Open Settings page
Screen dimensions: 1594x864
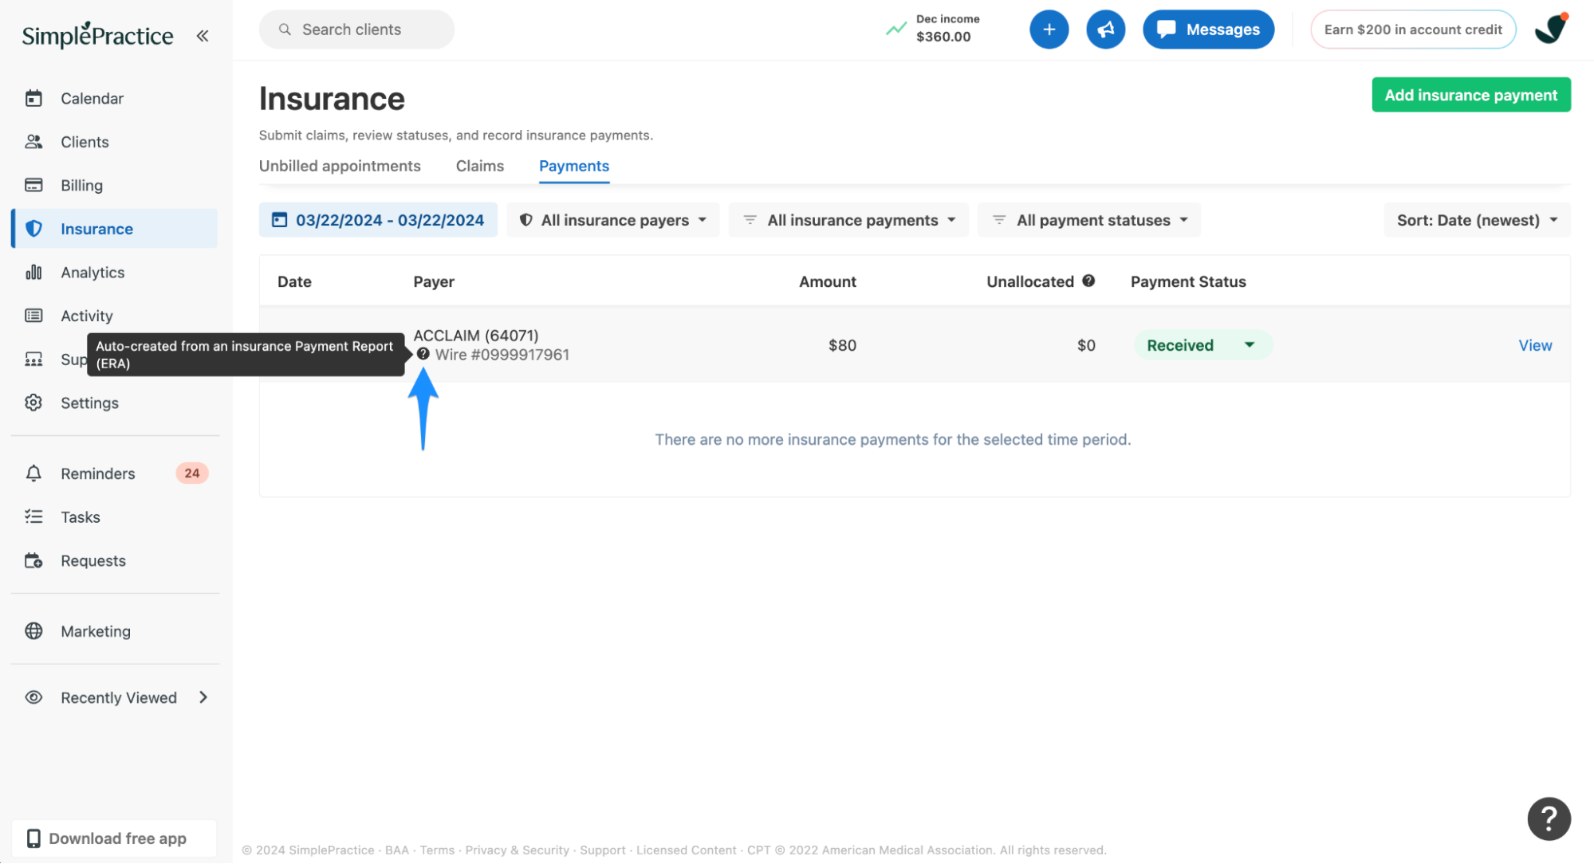[89, 403]
